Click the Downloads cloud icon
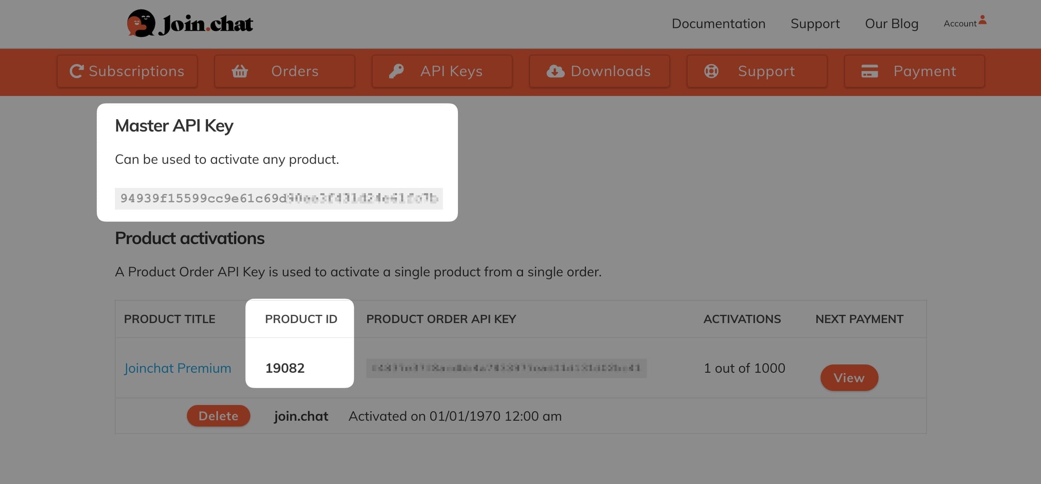Viewport: 1041px width, 484px height. coord(555,71)
